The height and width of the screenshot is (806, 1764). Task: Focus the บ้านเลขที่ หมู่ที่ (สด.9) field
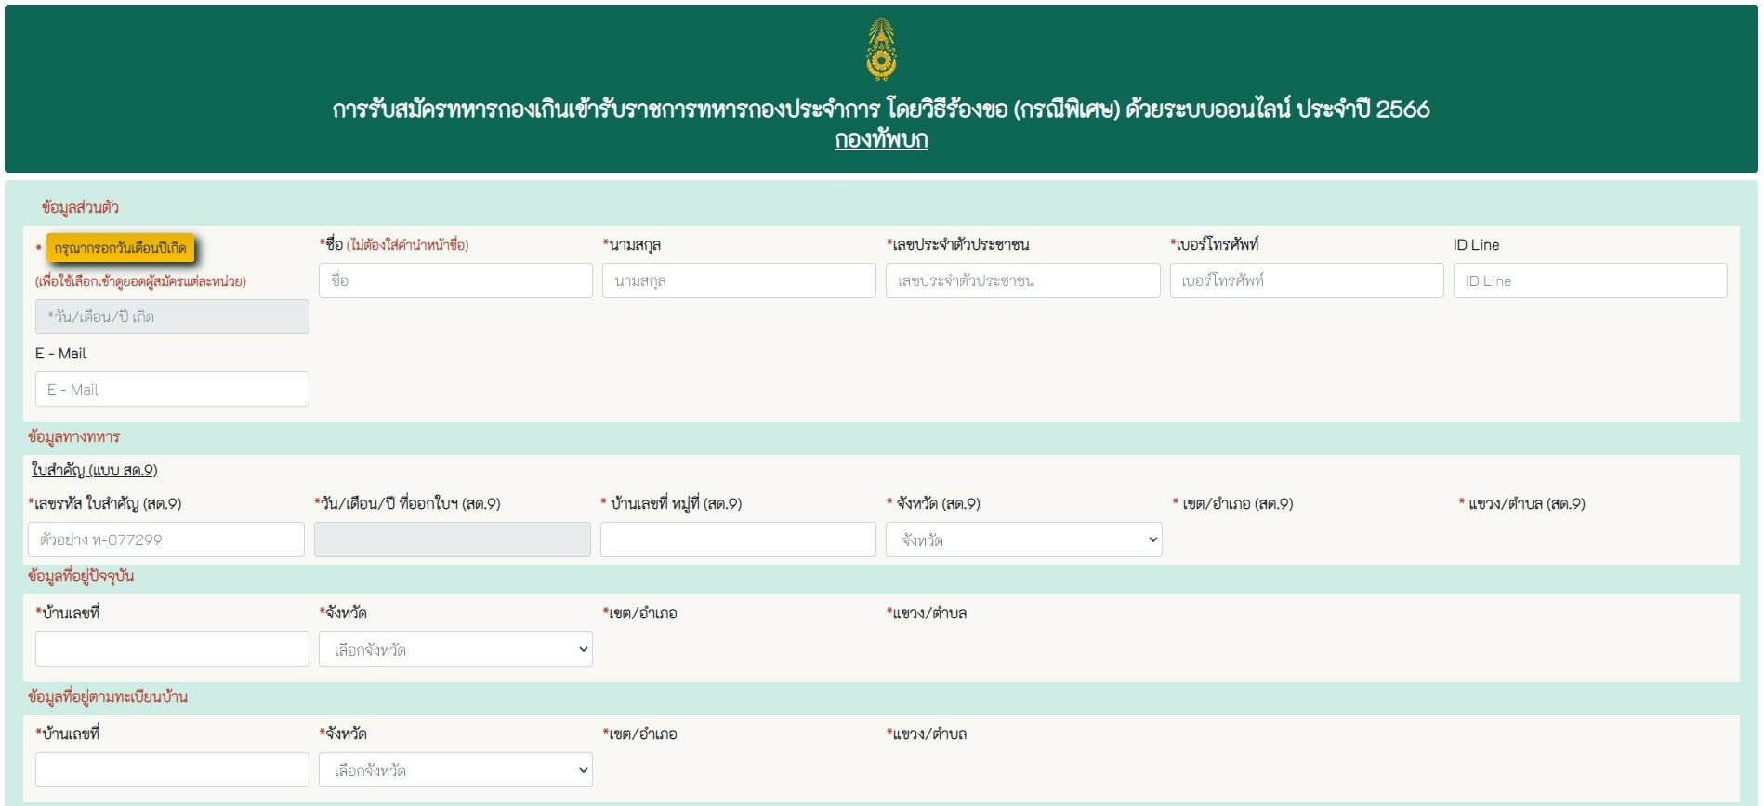[738, 539]
